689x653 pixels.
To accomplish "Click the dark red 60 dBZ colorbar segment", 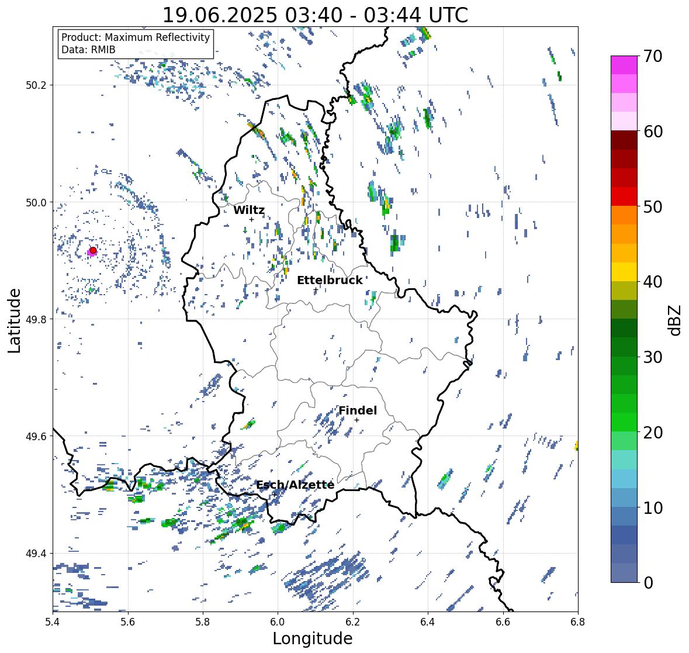I will pyautogui.click(x=624, y=140).
